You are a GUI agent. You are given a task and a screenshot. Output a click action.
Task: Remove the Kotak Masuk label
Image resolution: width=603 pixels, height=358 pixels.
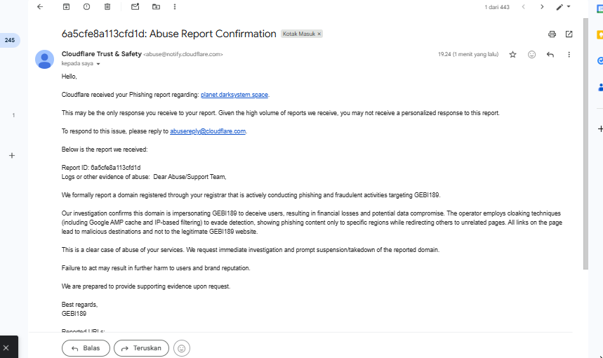319,34
